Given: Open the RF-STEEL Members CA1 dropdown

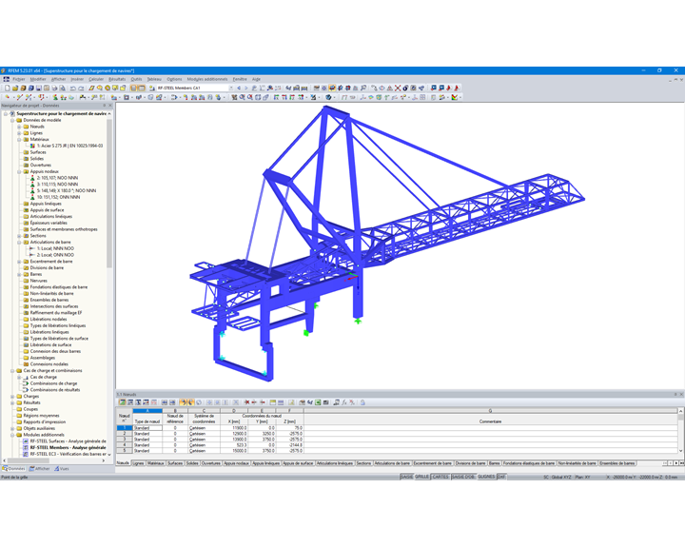Looking at the screenshot, I should 231,88.
